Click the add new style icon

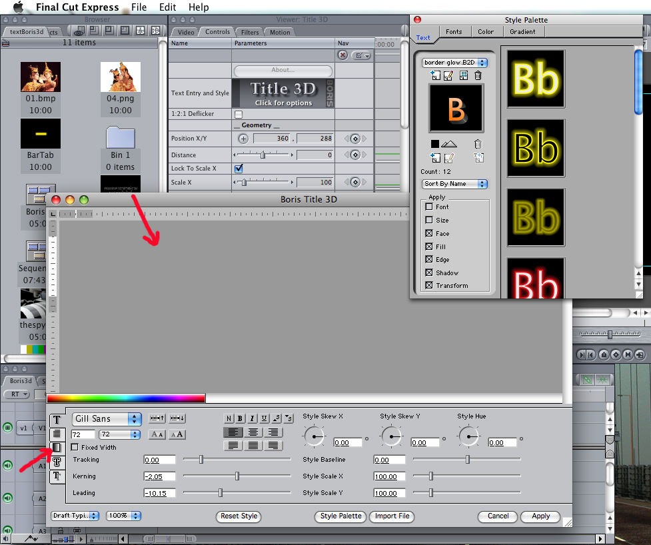(x=434, y=75)
